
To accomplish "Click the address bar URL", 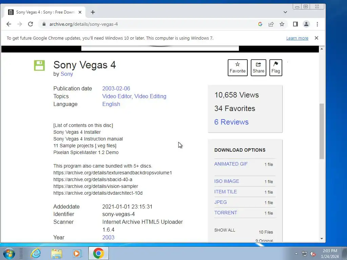I will [x=83, y=24].
